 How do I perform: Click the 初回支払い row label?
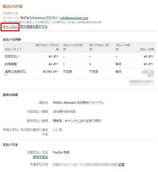(x=12, y=56)
